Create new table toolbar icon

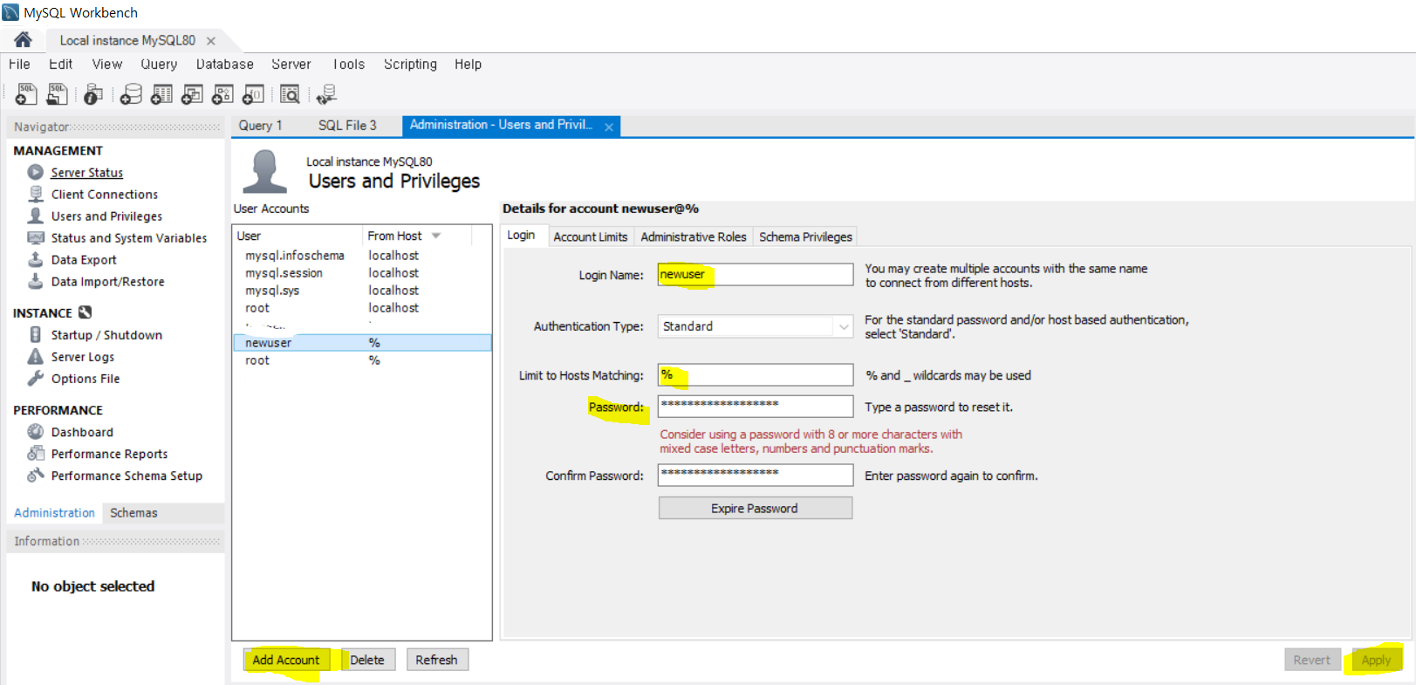[x=161, y=93]
